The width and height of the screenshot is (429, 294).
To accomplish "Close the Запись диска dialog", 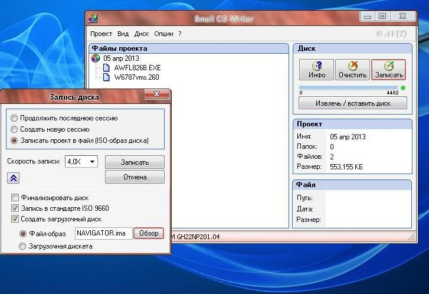I will coord(157,94).
